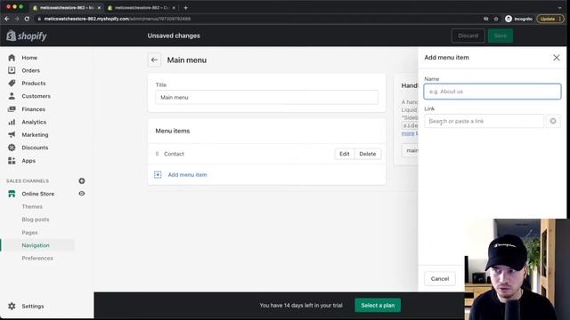
Task: Click browser forward arrow
Action: (17, 19)
